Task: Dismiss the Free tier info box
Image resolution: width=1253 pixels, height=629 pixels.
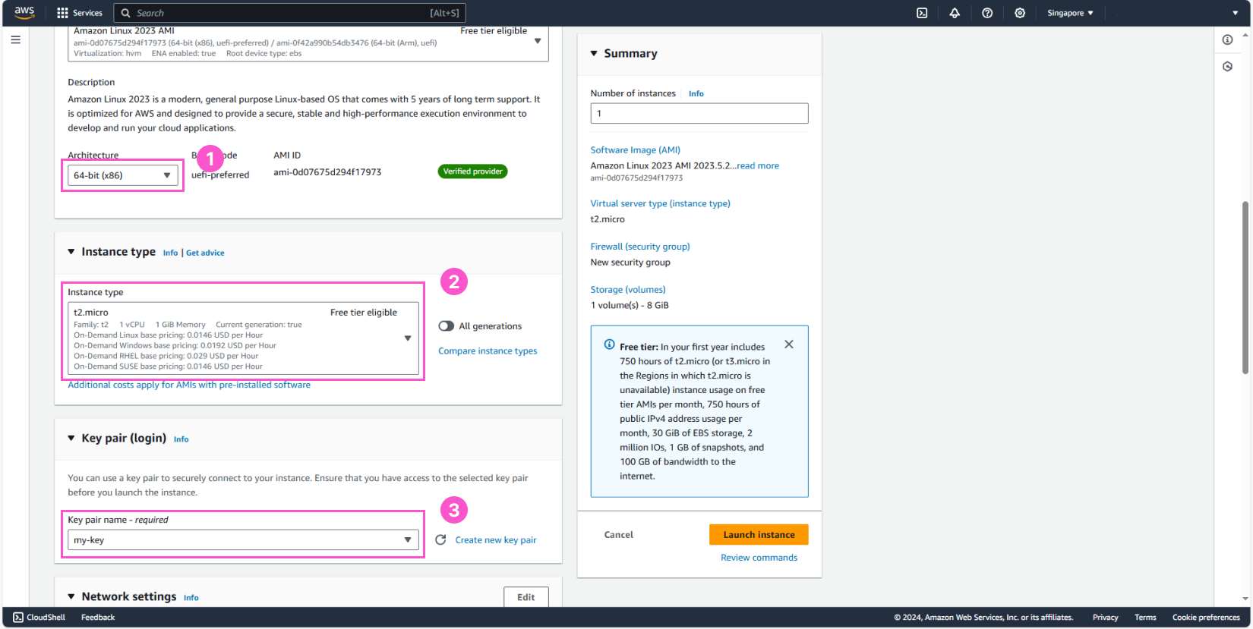Action: click(x=789, y=344)
